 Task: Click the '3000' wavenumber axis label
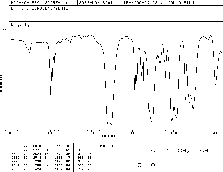[x=51, y=133]
